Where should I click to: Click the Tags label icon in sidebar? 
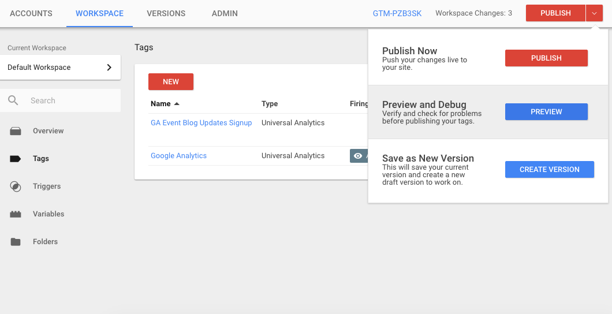tap(16, 159)
